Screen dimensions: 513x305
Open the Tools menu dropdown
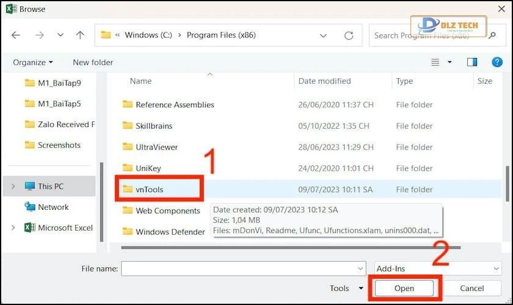point(346,289)
